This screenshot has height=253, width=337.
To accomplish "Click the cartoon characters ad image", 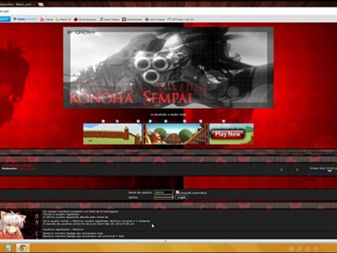I will tap(176, 134).
